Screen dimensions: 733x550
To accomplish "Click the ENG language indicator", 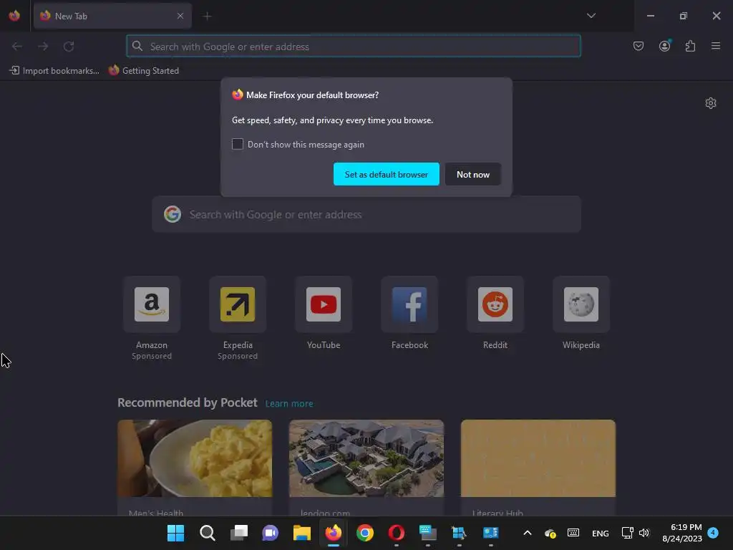I will point(601,533).
